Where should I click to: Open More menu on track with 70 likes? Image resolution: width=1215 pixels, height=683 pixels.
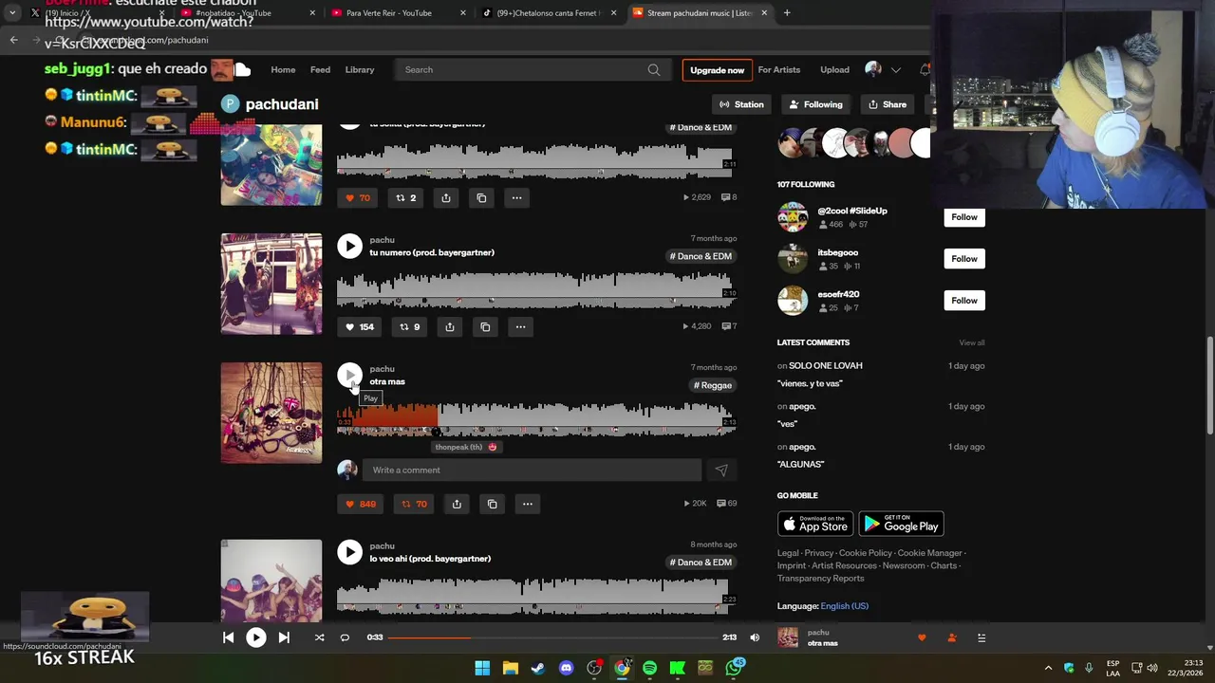tap(516, 197)
